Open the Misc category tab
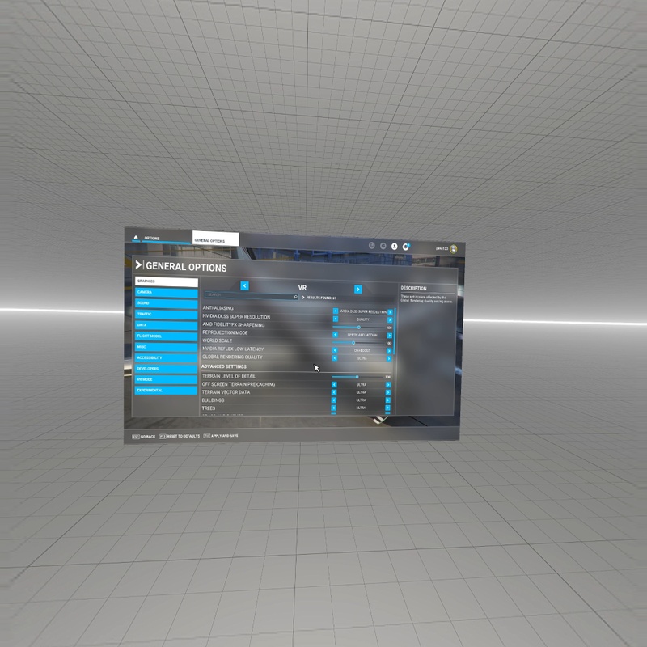Image resolution: width=647 pixels, height=647 pixels. coord(167,347)
